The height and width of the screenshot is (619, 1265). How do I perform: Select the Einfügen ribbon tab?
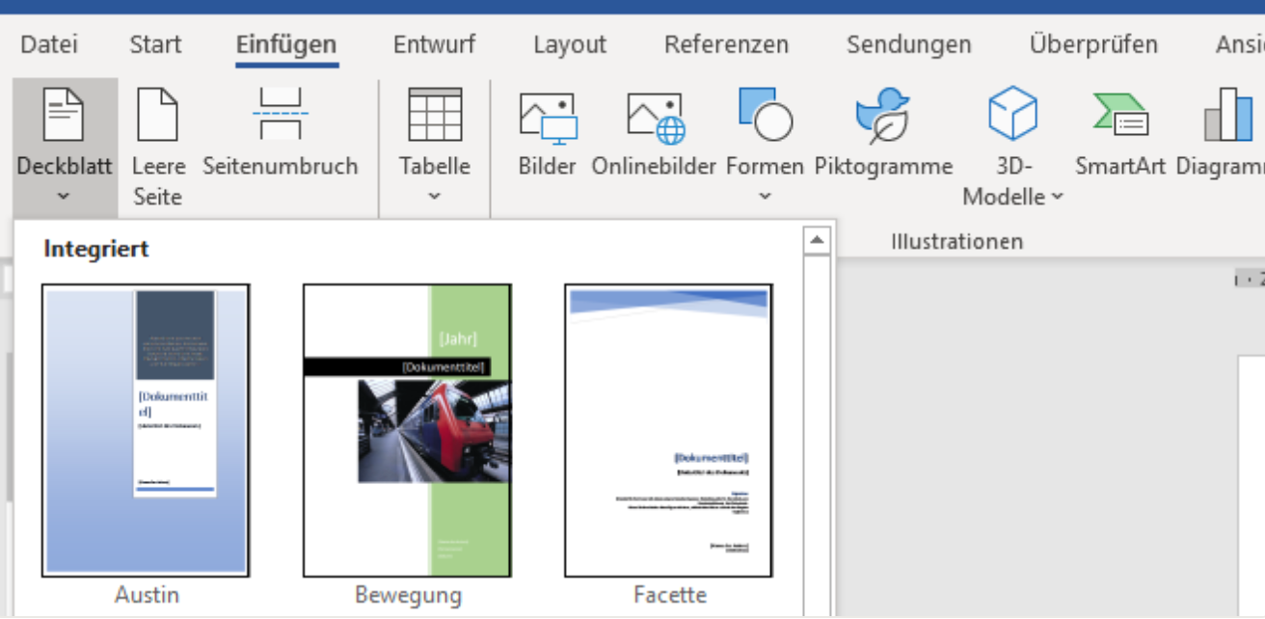click(x=286, y=44)
